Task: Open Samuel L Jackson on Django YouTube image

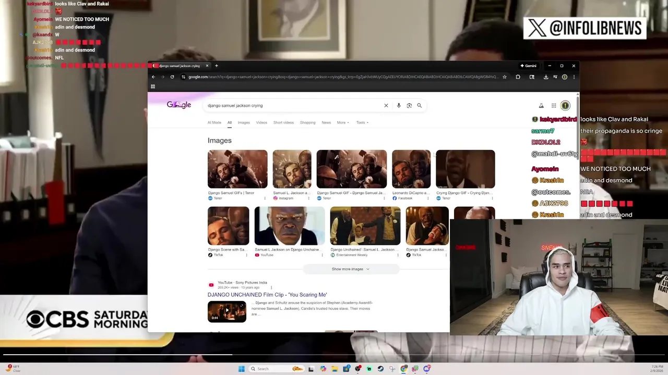Action: 290,226
